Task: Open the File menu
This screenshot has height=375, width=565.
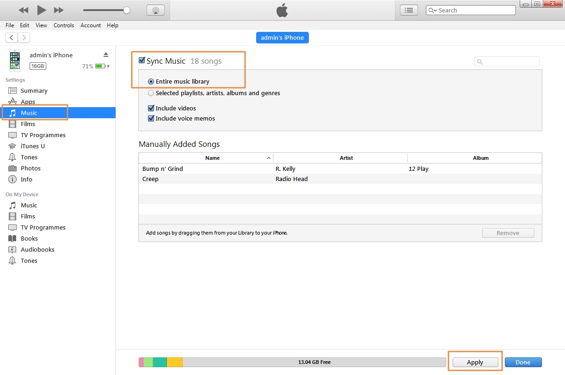Action: pyautogui.click(x=10, y=25)
